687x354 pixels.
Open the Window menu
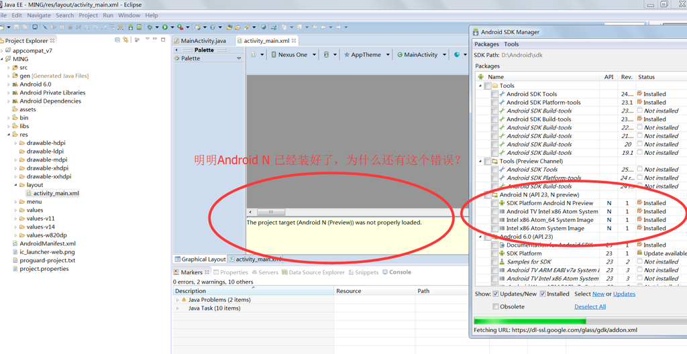(129, 15)
